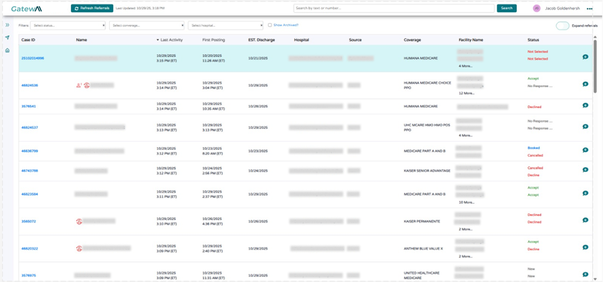Click the Name column header
Screen dimensions: 603x282
[x=81, y=40]
